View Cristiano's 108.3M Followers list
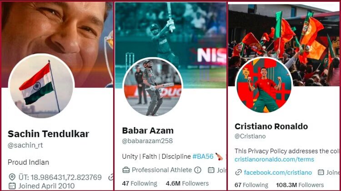The width and height of the screenshot is (341, 191). click(x=300, y=185)
